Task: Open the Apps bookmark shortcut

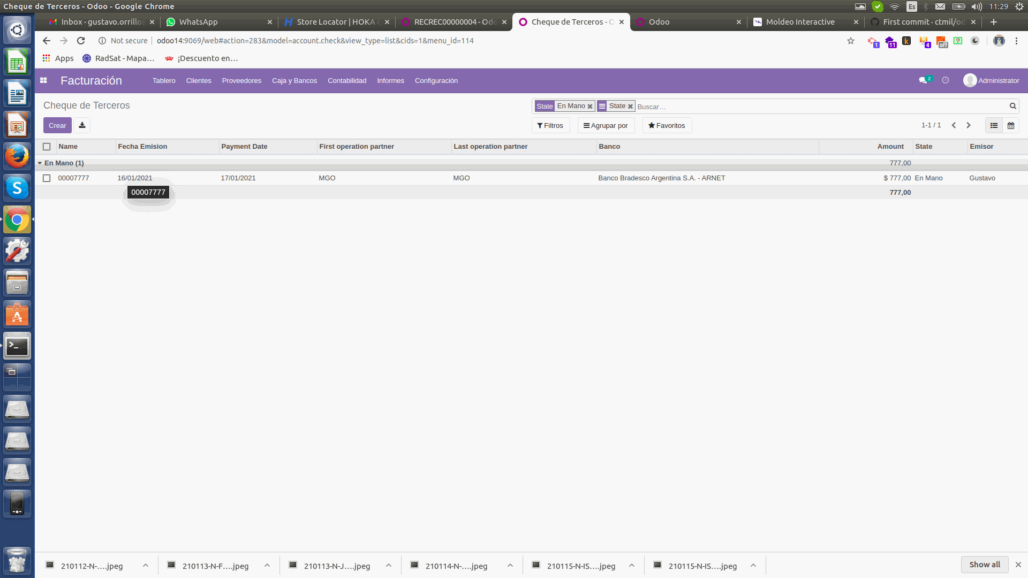Action: (58, 58)
